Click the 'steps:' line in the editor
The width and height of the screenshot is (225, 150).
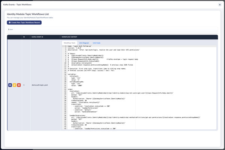[x=70, y=89]
